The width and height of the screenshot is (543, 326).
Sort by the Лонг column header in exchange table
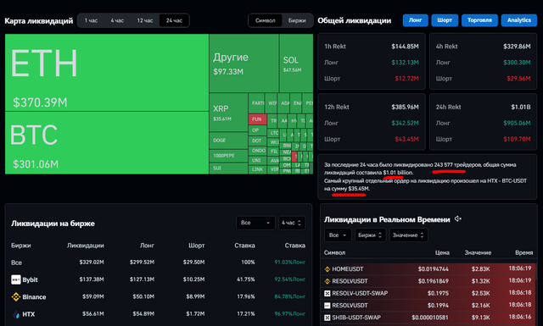(x=147, y=246)
